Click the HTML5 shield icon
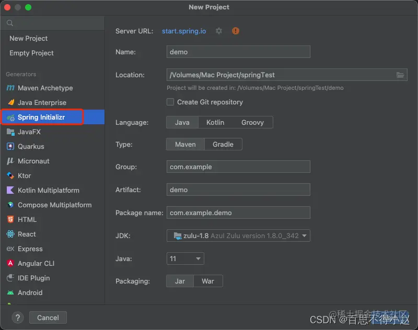 pyautogui.click(x=10, y=219)
